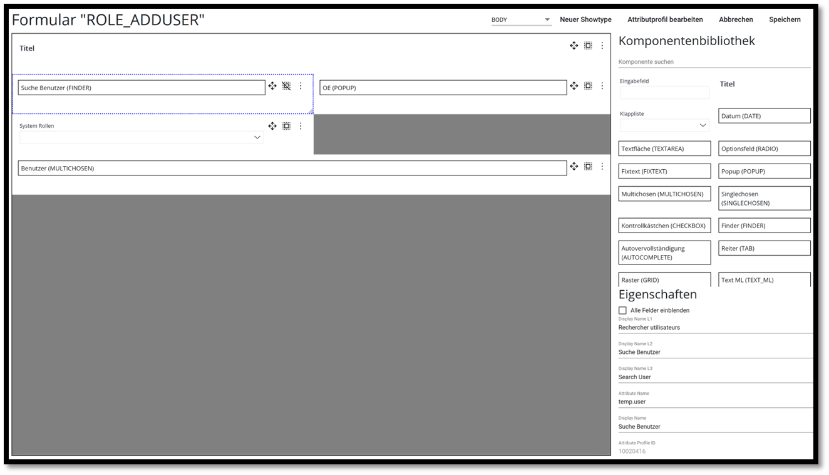The width and height of the screenshot is (829, 475).
Task: Click Attributprofil bearbeiten
Action: (x=665, y=19)
